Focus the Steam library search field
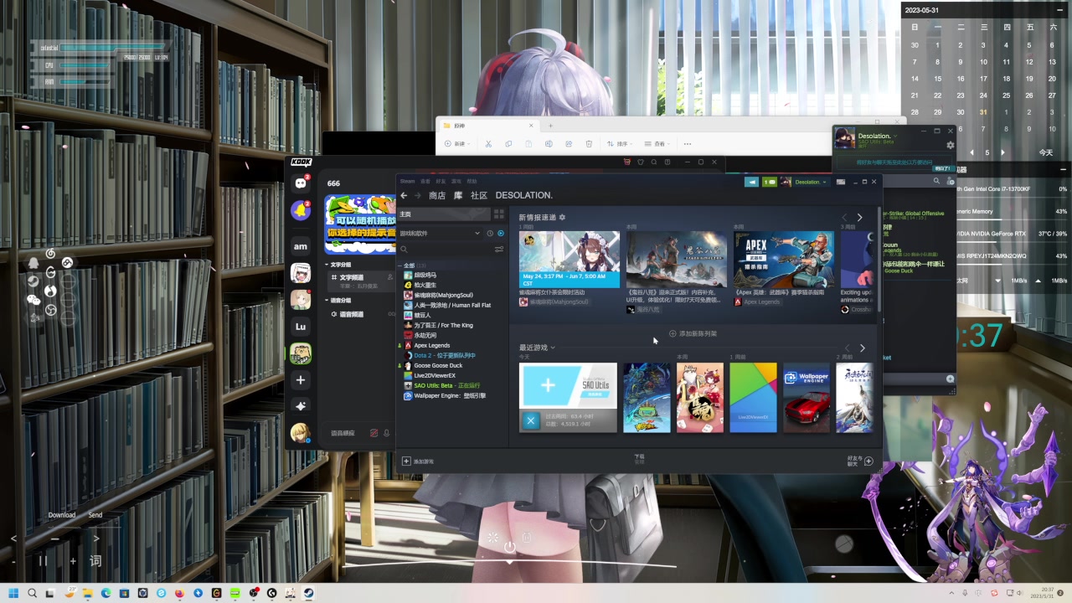The height and width of the screenshot is (603, 1072). (444, 249)
